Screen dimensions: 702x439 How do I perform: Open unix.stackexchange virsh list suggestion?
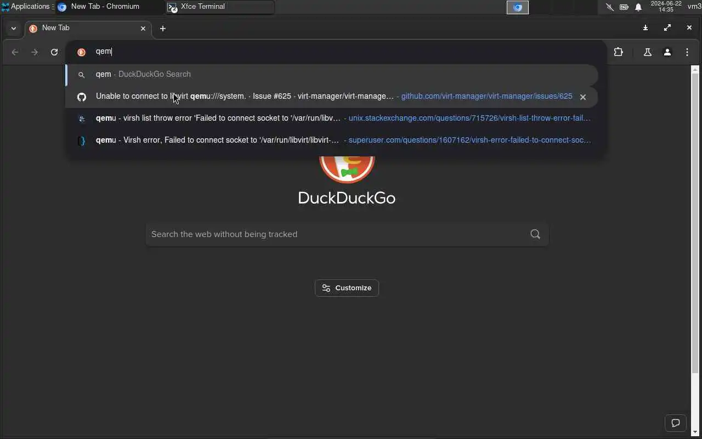pos(331,119)
